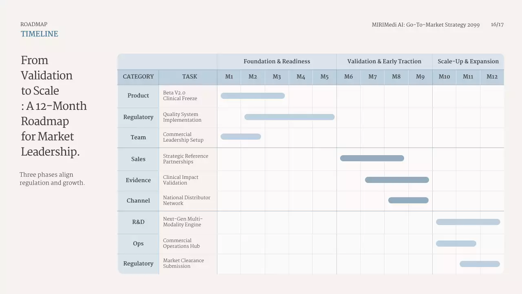Click the TIMELINE section heading
This screenshot has height=294, width=522.
40,34
